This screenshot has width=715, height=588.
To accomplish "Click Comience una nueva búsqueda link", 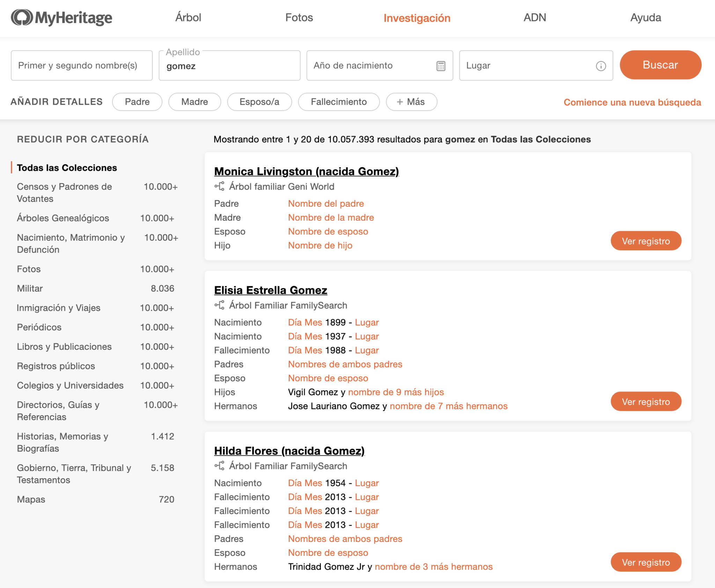I will click(633, 102).
